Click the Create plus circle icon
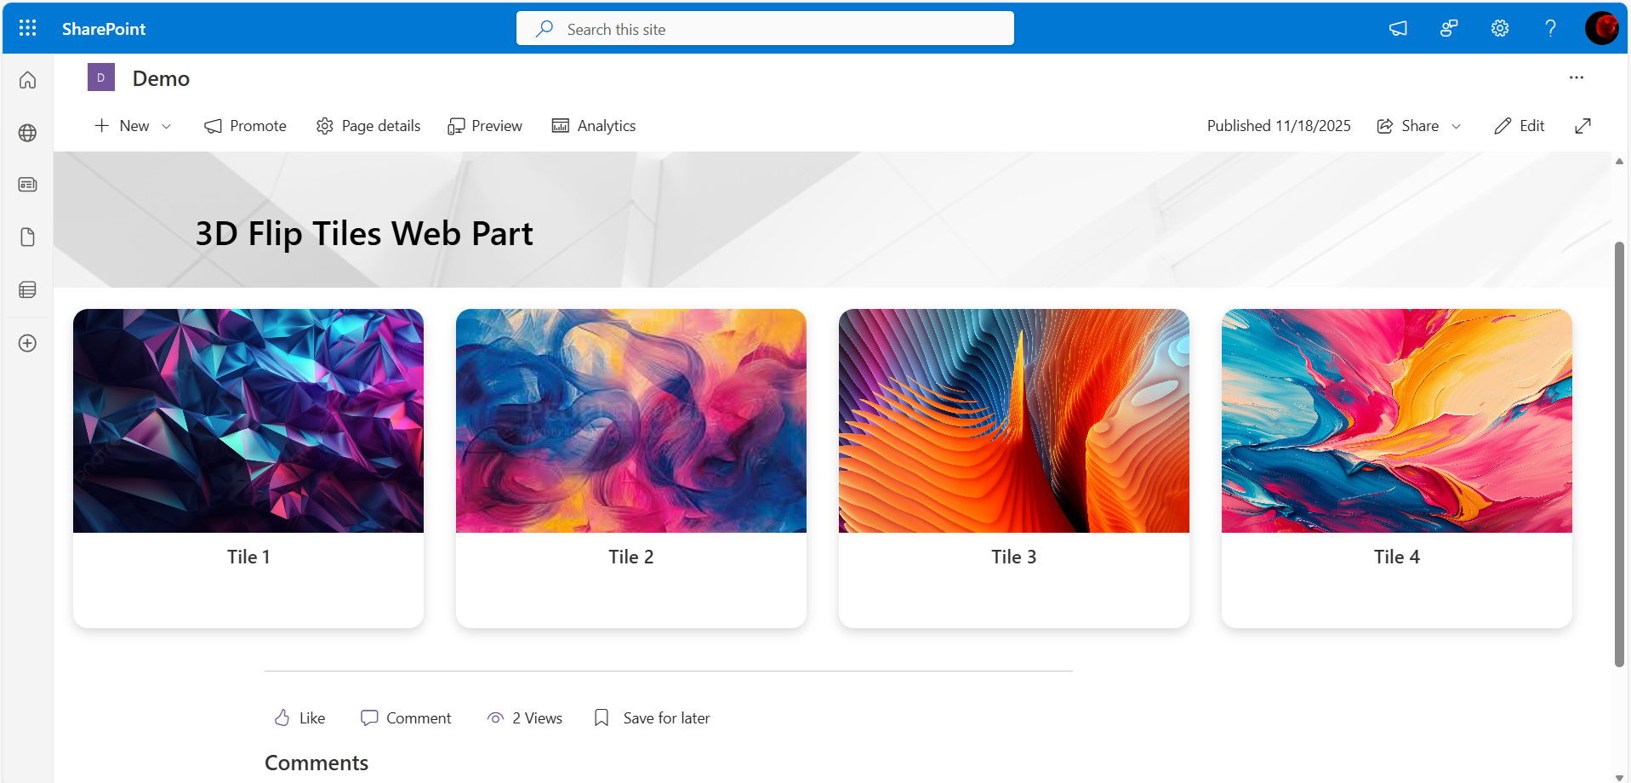 pos(27,343)
